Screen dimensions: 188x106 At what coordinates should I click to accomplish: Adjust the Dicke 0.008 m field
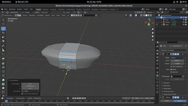click(x=177, y=61)
